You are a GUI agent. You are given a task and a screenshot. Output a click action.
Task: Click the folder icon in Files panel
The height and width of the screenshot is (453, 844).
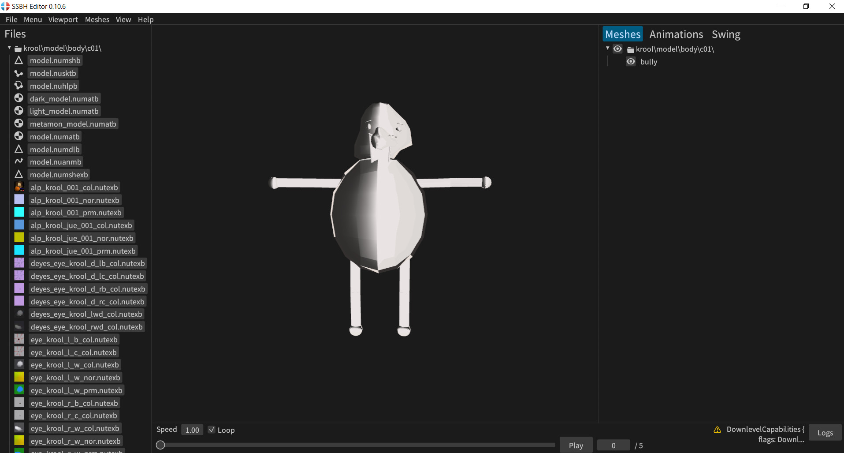click(x=18, y=49)
